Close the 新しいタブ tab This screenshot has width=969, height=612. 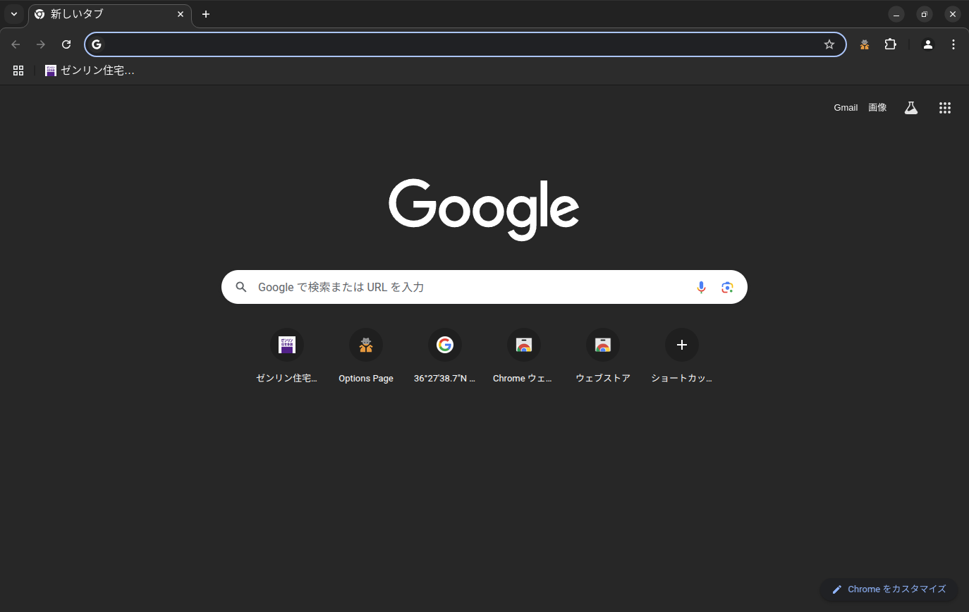181,14
